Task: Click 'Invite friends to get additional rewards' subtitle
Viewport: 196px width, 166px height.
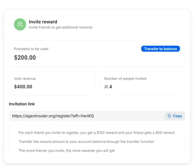Action: tap(60, 27)
